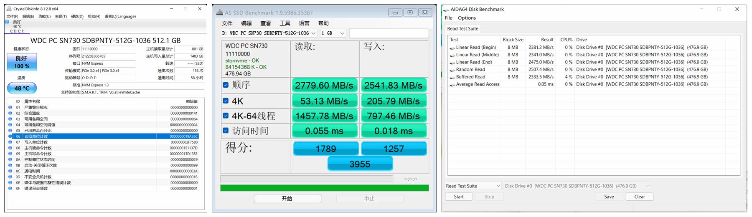Select the Read Test Suite tab
This screenshot has width=752, height=217.
(x=462, y=29)
